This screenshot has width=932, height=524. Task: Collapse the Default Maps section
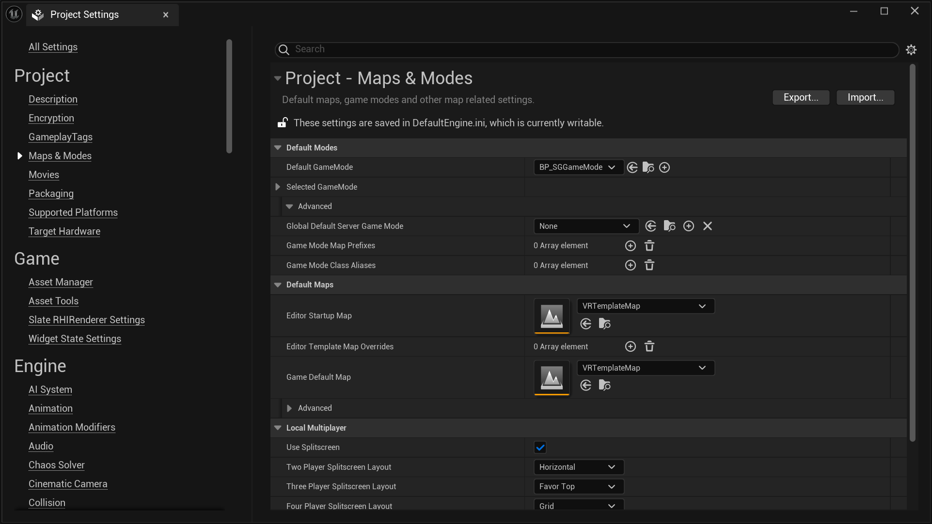(x=278, y=285)
